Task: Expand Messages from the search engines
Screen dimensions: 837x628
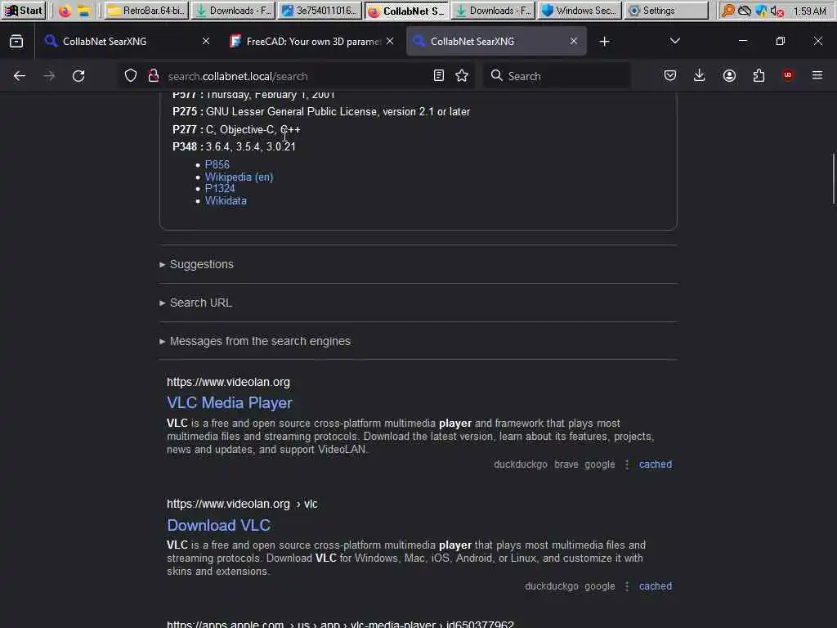Action: click(255, 341)
